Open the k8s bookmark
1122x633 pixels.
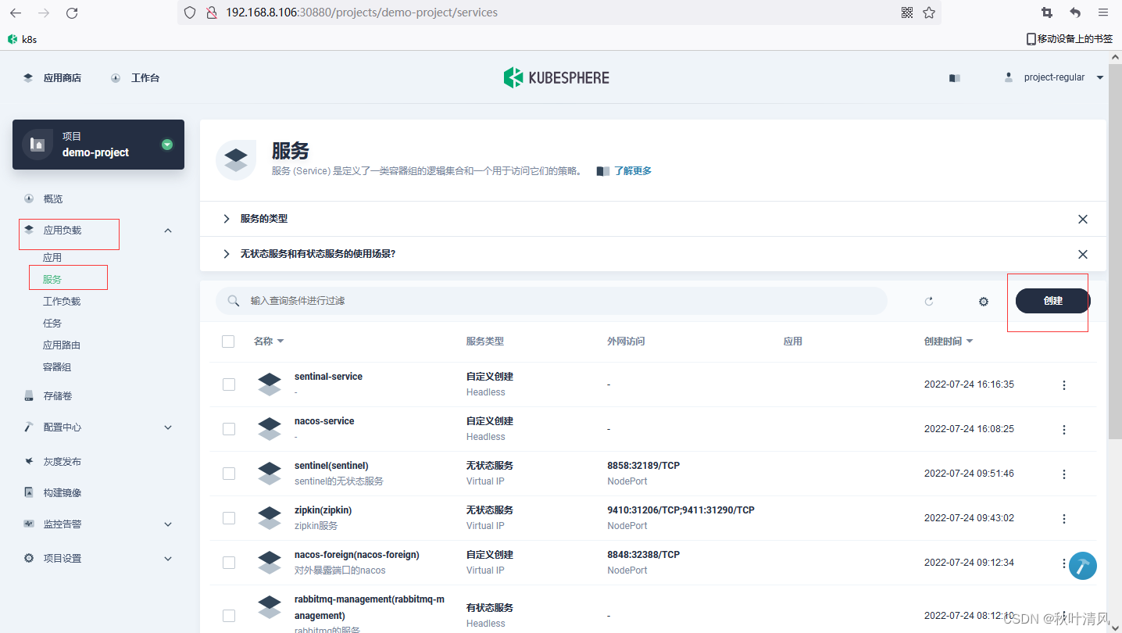[x=22, y=38]
